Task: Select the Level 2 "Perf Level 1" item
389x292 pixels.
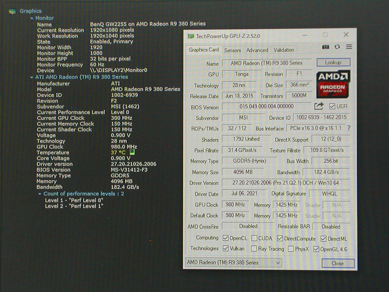Action: click(74, 206)
